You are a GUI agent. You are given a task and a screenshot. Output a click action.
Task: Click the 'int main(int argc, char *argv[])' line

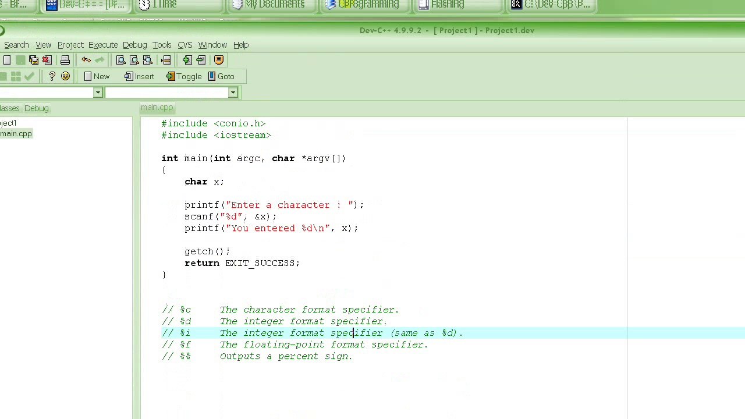tap(254, 158)
